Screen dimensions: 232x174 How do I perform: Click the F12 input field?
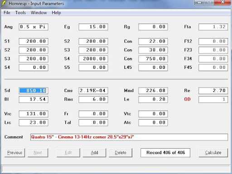213,41
